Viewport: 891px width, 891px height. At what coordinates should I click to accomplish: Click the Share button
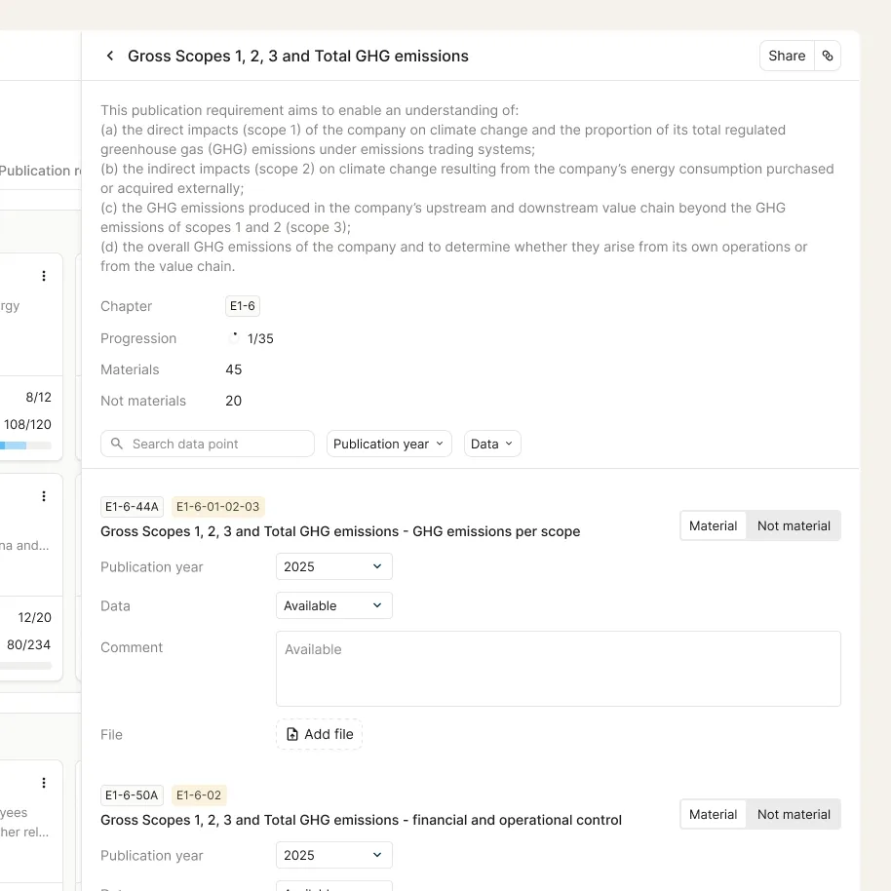787,56
